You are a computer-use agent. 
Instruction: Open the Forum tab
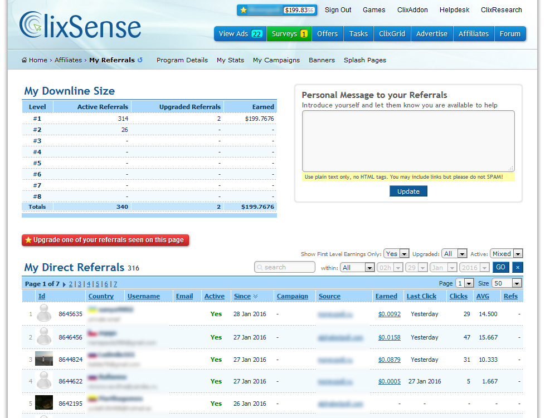coord(510,33)
